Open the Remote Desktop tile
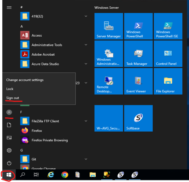Screen dimensions: 189x182 coord(109,81)
